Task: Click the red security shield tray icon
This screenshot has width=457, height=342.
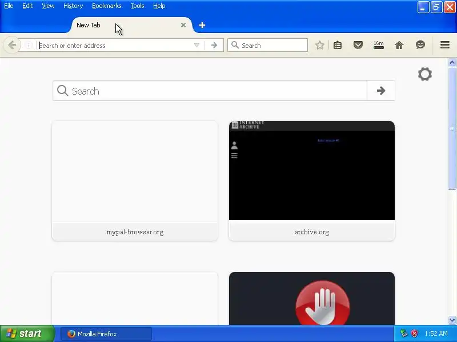Action: 414,333
